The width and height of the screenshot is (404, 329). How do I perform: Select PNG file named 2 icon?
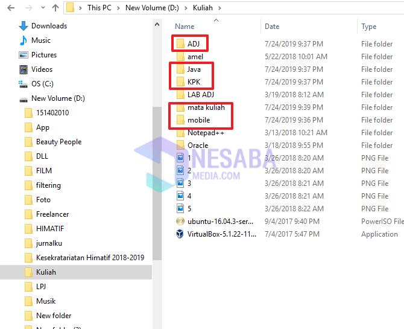tap(180, 170)
